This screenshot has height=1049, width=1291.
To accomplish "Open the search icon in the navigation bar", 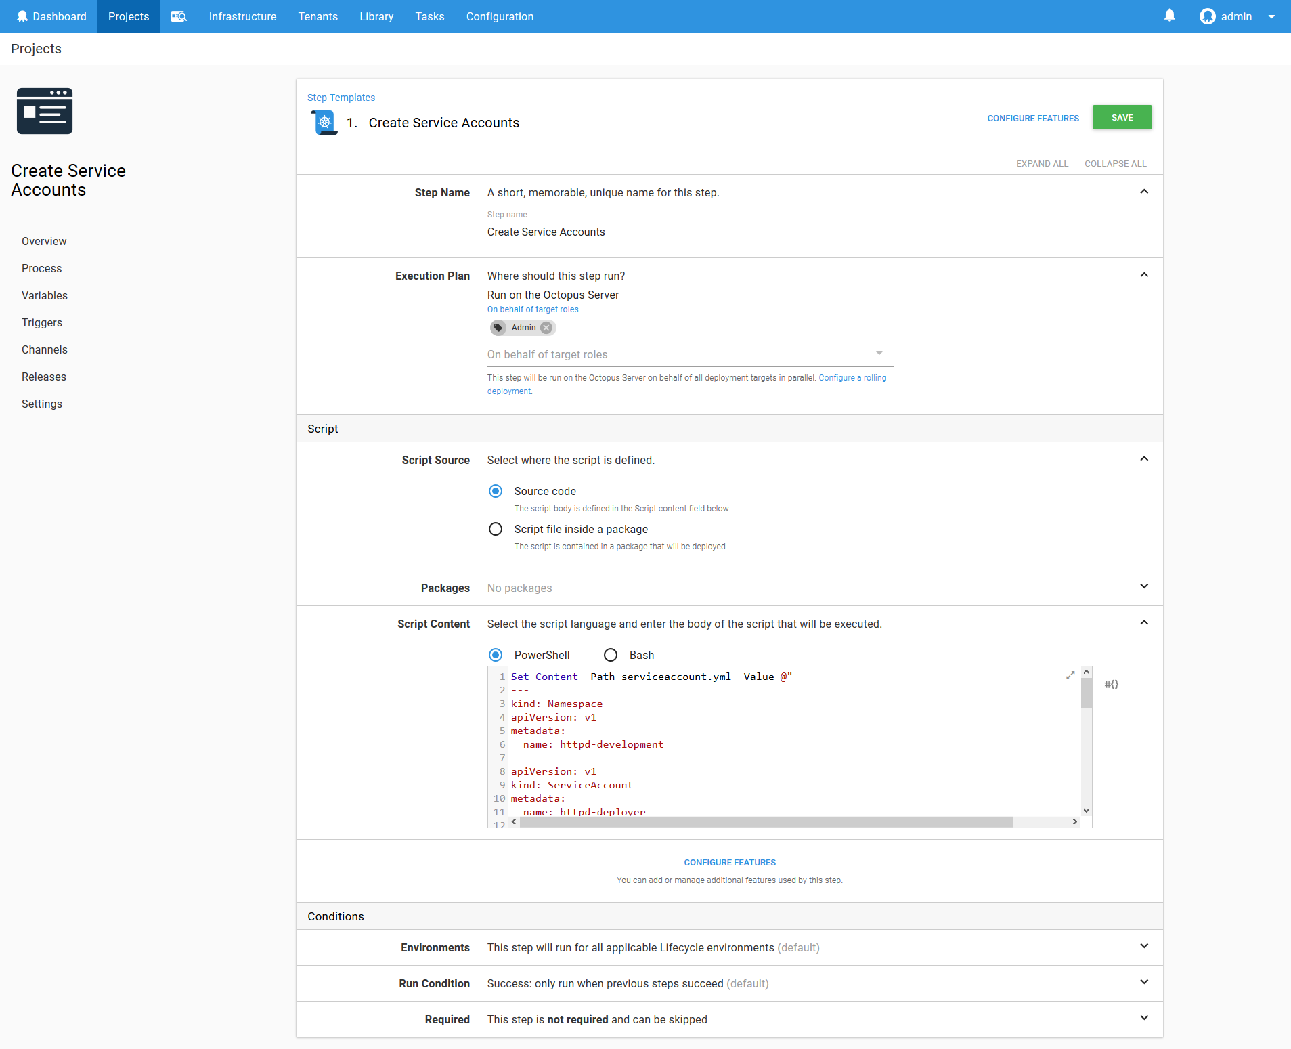I will pos(178,16).
